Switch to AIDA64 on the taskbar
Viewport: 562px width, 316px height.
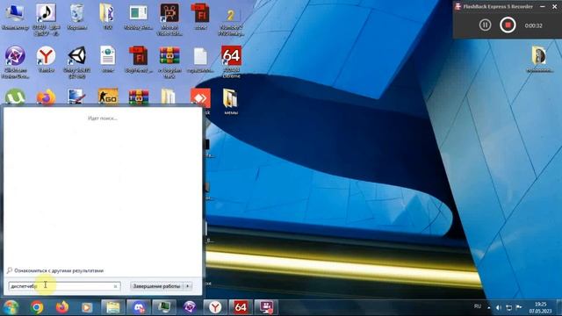click(241, 307)
